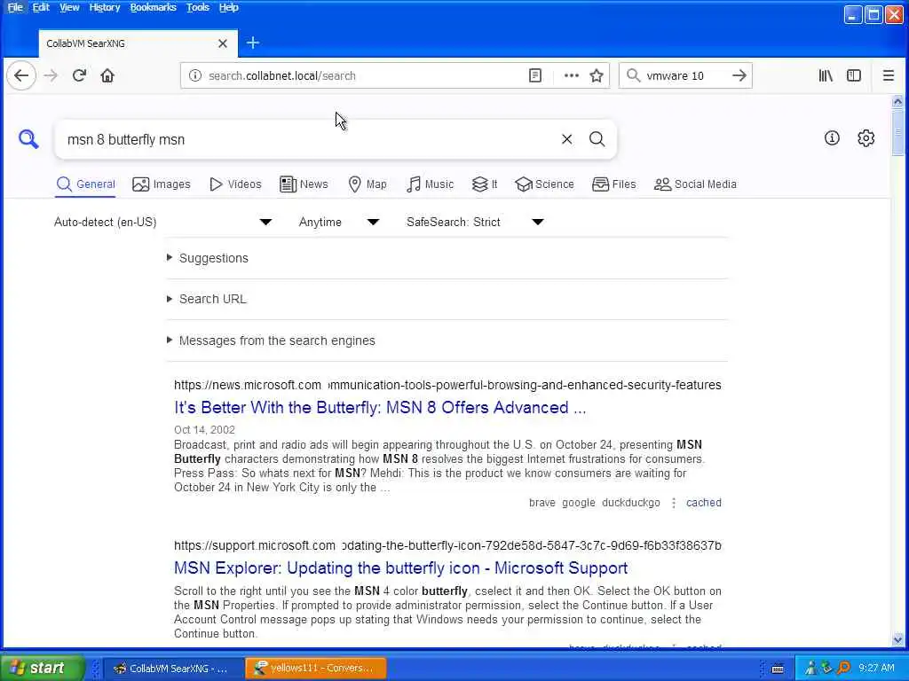Click the on-screen keyboard tray icon
Screen dimensions: 909x681
(x=778, y=669)
